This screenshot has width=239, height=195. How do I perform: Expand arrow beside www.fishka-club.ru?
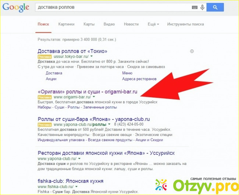click(x=76, y=186)
